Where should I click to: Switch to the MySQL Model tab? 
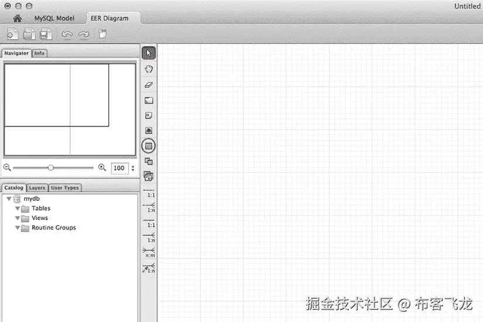54,19
